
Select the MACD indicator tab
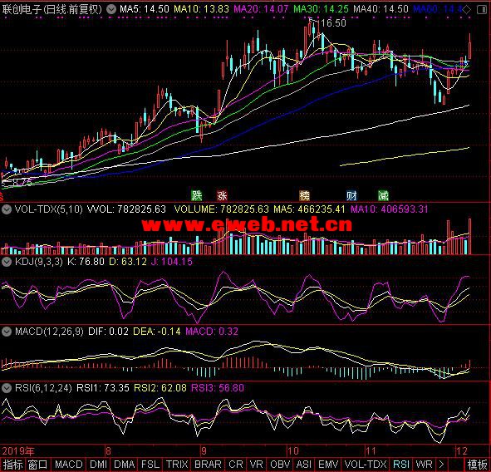(x=69, y=465)
